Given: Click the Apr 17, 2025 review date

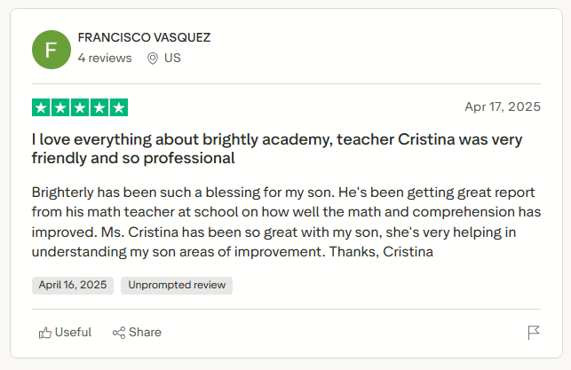Looking at the screenshot, I should (x=502, y=106).
